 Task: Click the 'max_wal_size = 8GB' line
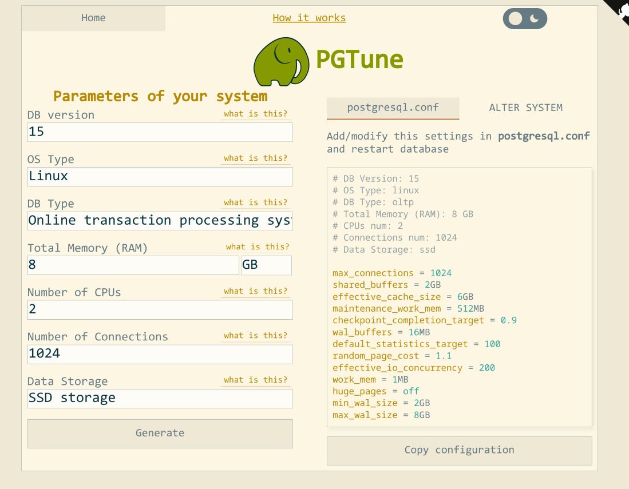point(381,415)
